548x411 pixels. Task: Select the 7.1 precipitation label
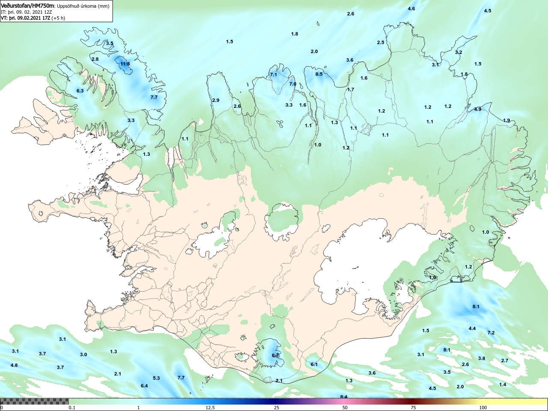click(274, 74)
